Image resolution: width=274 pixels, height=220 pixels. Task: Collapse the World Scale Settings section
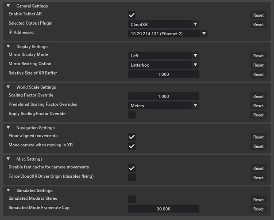(8, 87)
